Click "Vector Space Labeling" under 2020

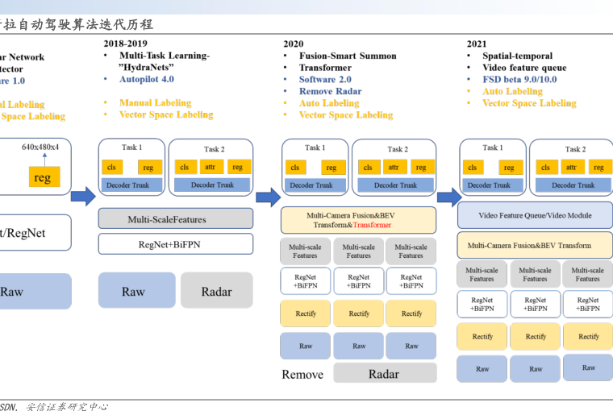[346, 115]
